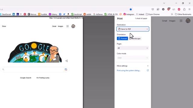
Task: Click Print using the system dialog link
Action: coord(129,70)
